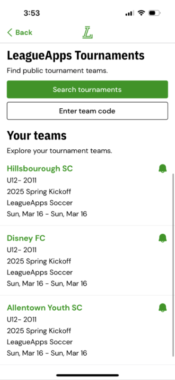The height and width of the screenshot is (380, 175).
Task: Go back using the Back label
Action: point(24,32)
